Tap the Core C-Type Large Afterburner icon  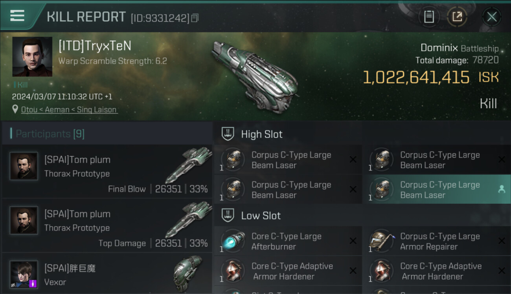pyautogui.click(x=233, y=241)
